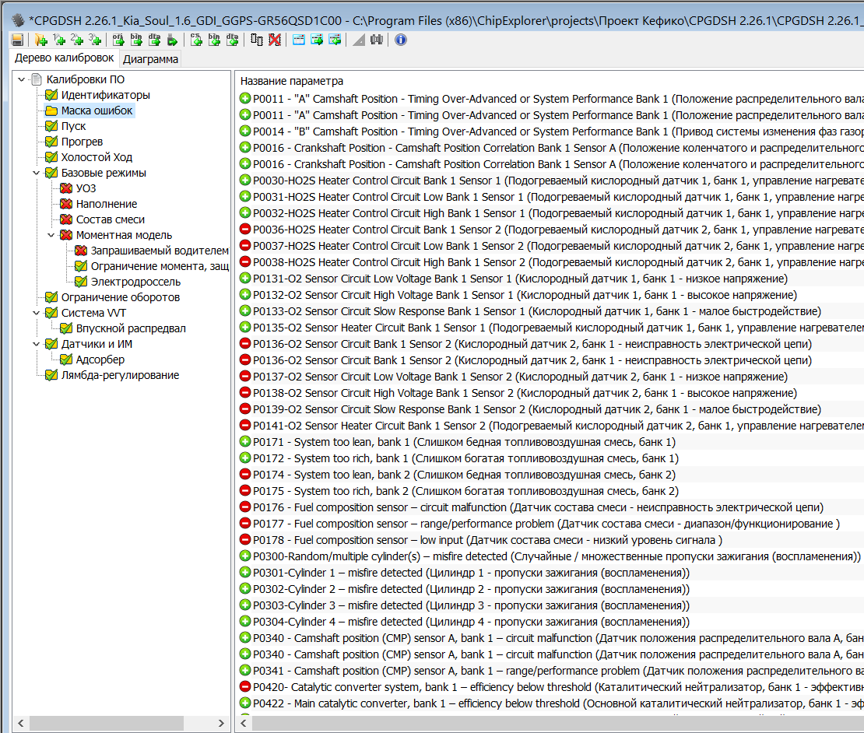Viewport: 864px width, 733px height.
Task: Click the 'ori' export toolbar icon
Action: pyautogui.click(x=118, y=40)
